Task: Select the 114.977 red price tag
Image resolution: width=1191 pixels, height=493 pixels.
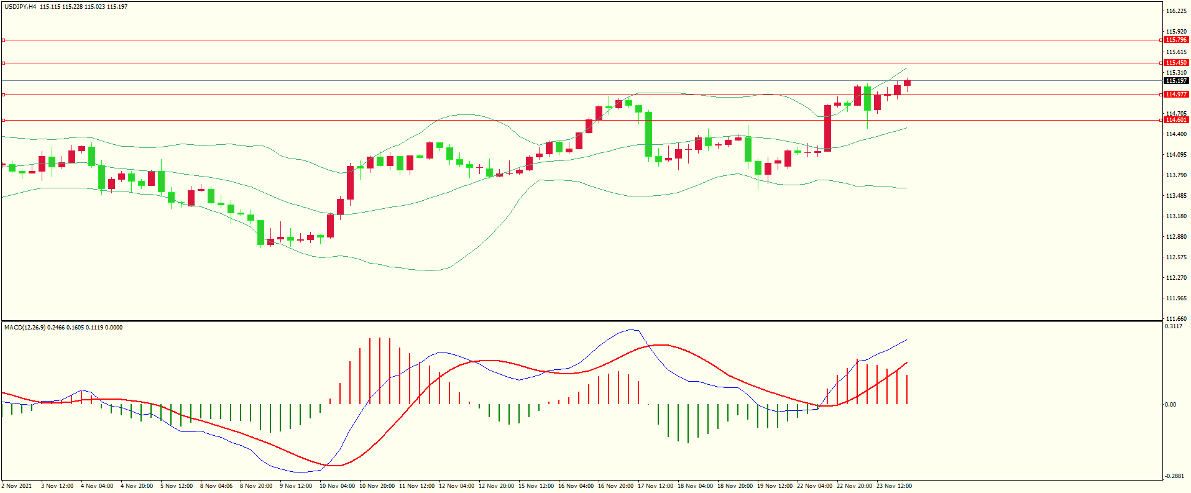Action: tap(1175, 94)
